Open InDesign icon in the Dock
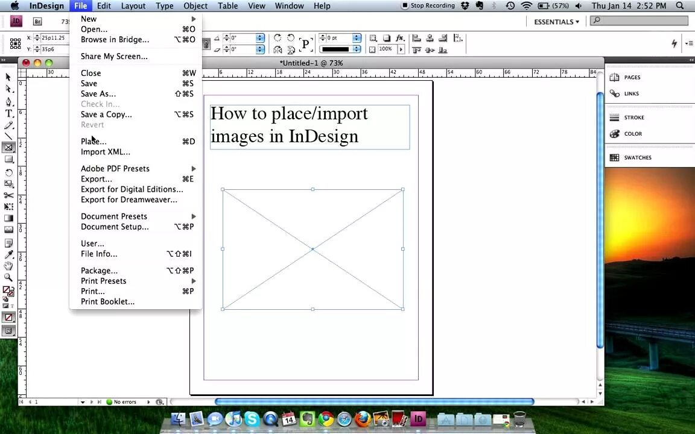The height and width of the screenshot is (434, 695). [418, 418]
